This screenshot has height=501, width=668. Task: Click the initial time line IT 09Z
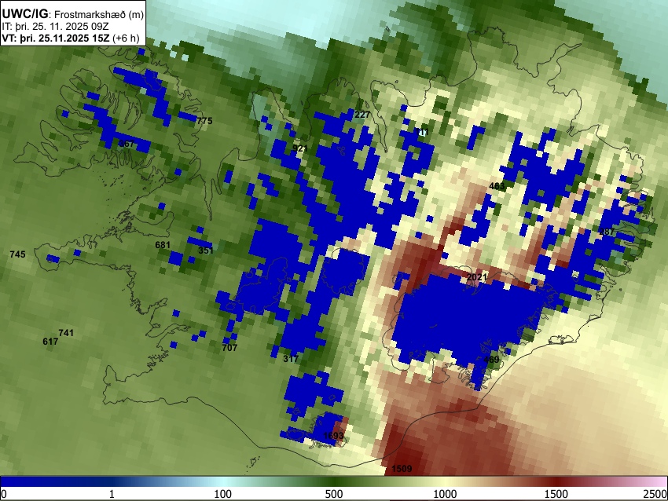pos(55,27)
